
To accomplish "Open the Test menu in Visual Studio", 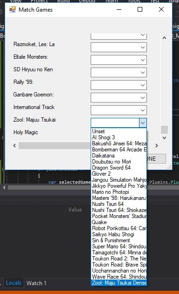I will click(155, 1).
